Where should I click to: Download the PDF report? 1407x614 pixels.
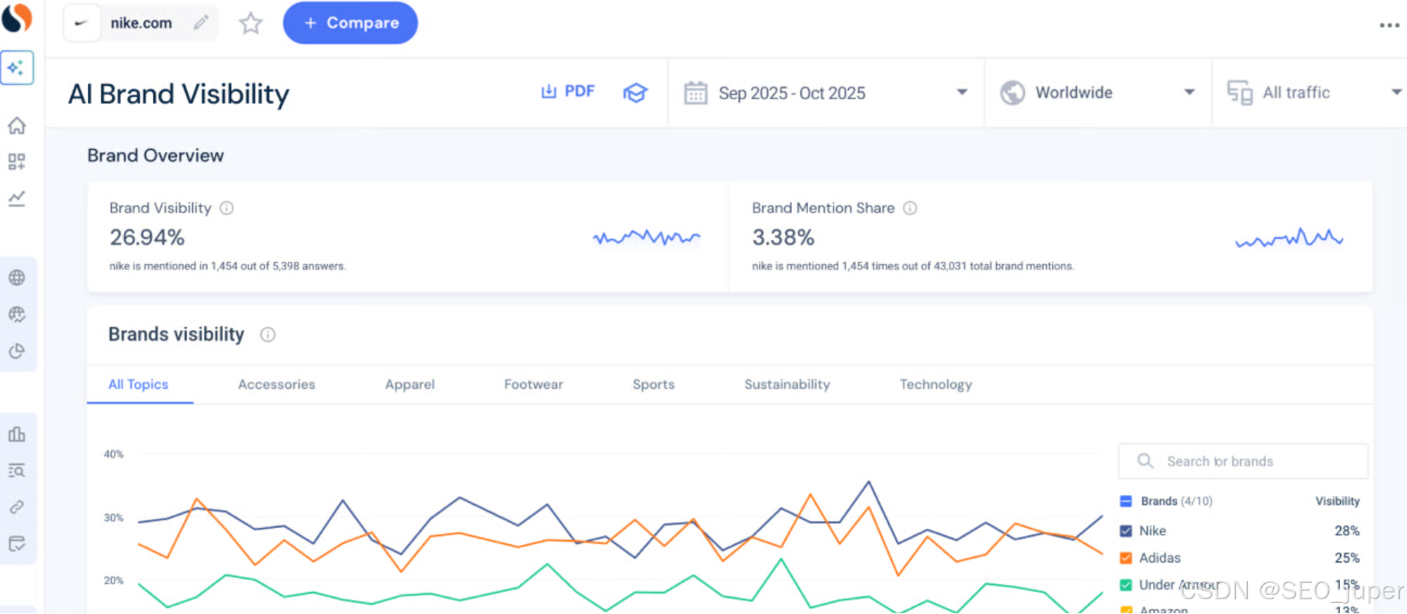tap(567, 91)
